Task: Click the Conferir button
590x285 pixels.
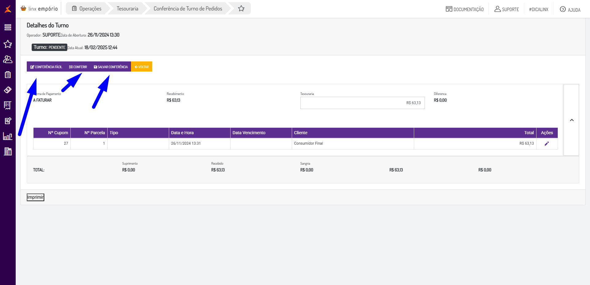Action: [x=78, y=67]
